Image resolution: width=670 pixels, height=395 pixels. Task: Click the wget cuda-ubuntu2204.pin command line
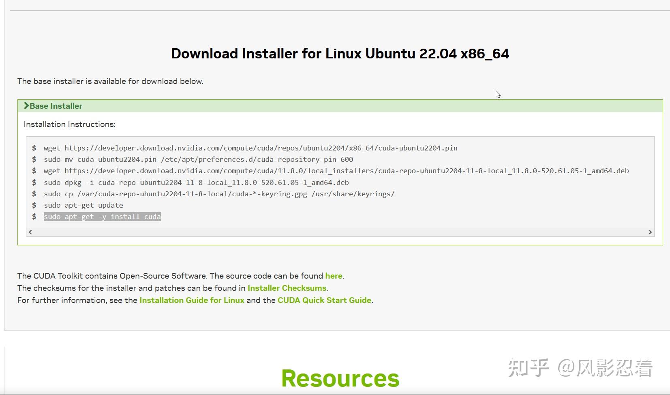(x=250, y=148)
